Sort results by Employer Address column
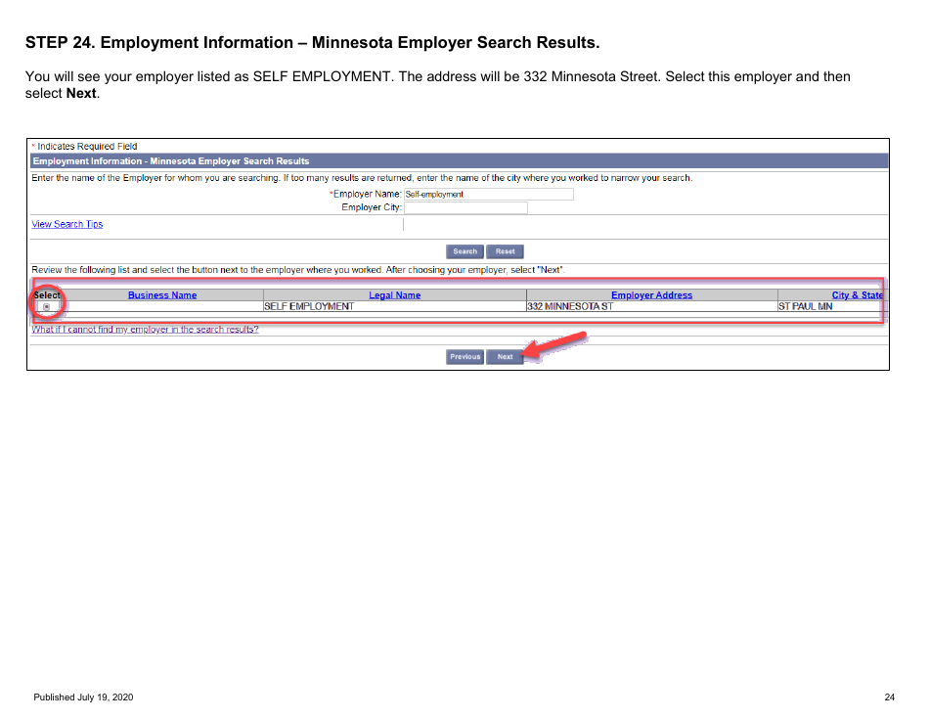Image resolution: width=929 pixels, height=719 pixels. (651, 294)
